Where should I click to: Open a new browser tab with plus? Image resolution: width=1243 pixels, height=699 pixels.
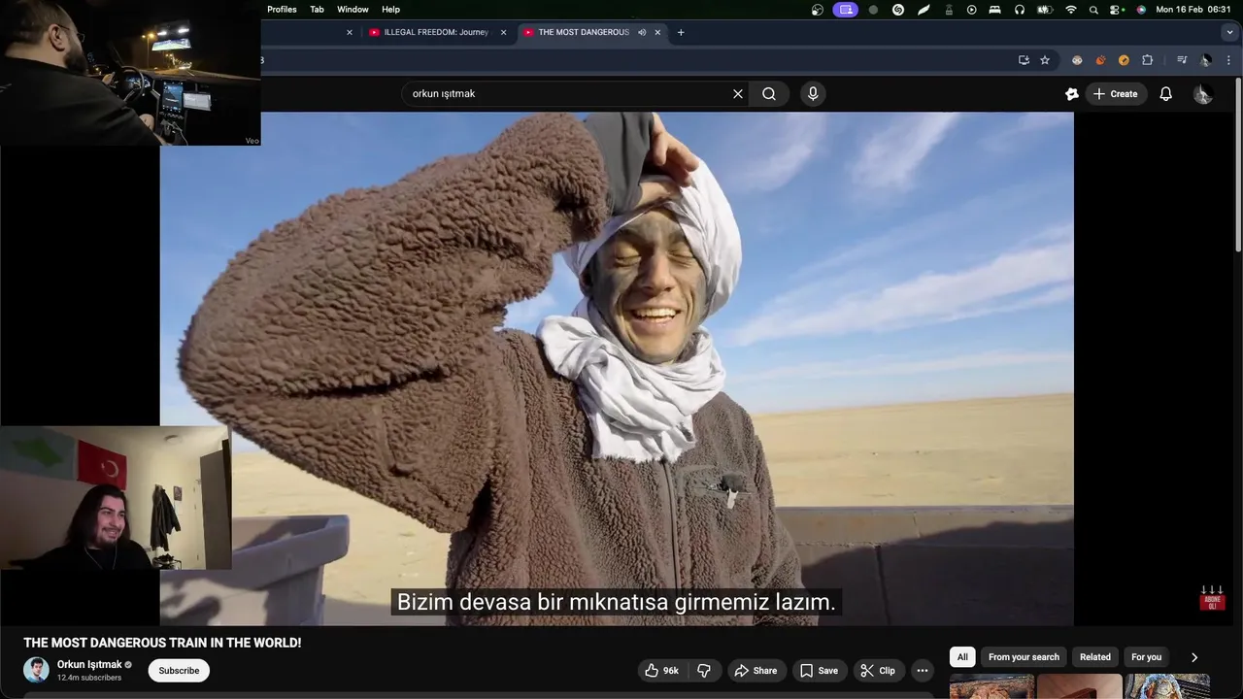pos(681,32)
